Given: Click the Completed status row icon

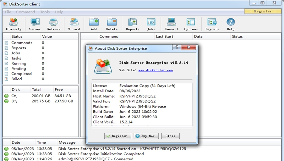Looking at the screenshot, I should [6, 74].
